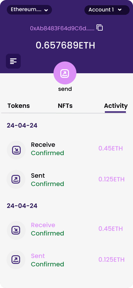Expand the Account 1 dropdown
The image size is (133, 288).
(107, 10)
